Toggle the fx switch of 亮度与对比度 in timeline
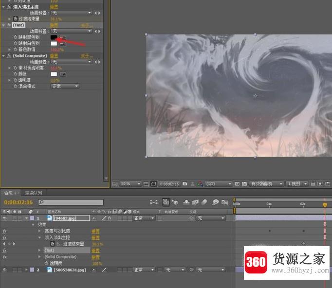 (5, 231)
